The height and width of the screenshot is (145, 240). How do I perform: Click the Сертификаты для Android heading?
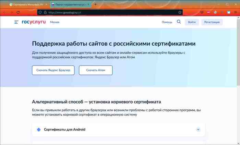coord(64,130)
